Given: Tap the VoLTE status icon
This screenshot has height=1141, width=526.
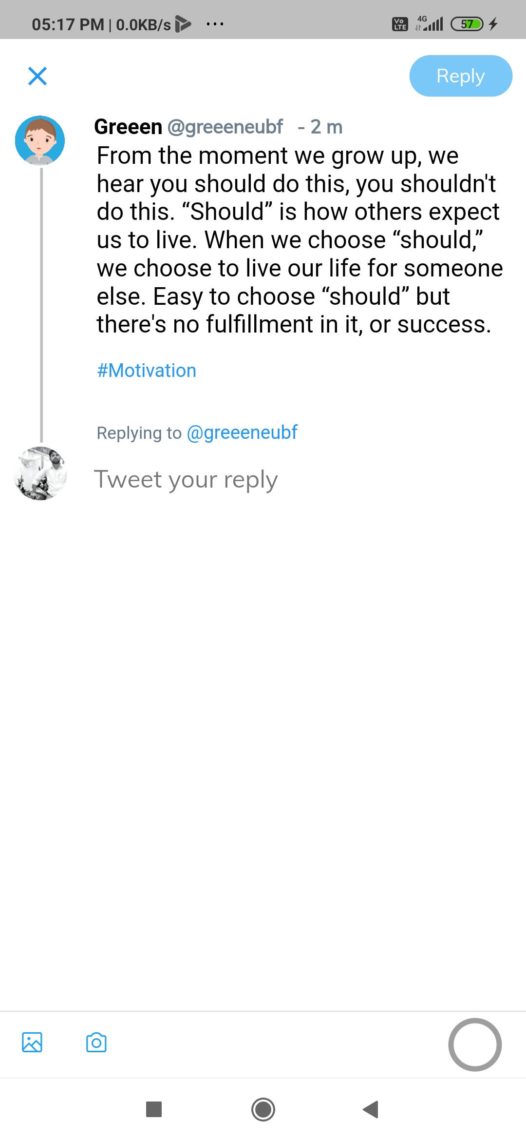Looking at the screenshot, I should click(x=400, y=24).
